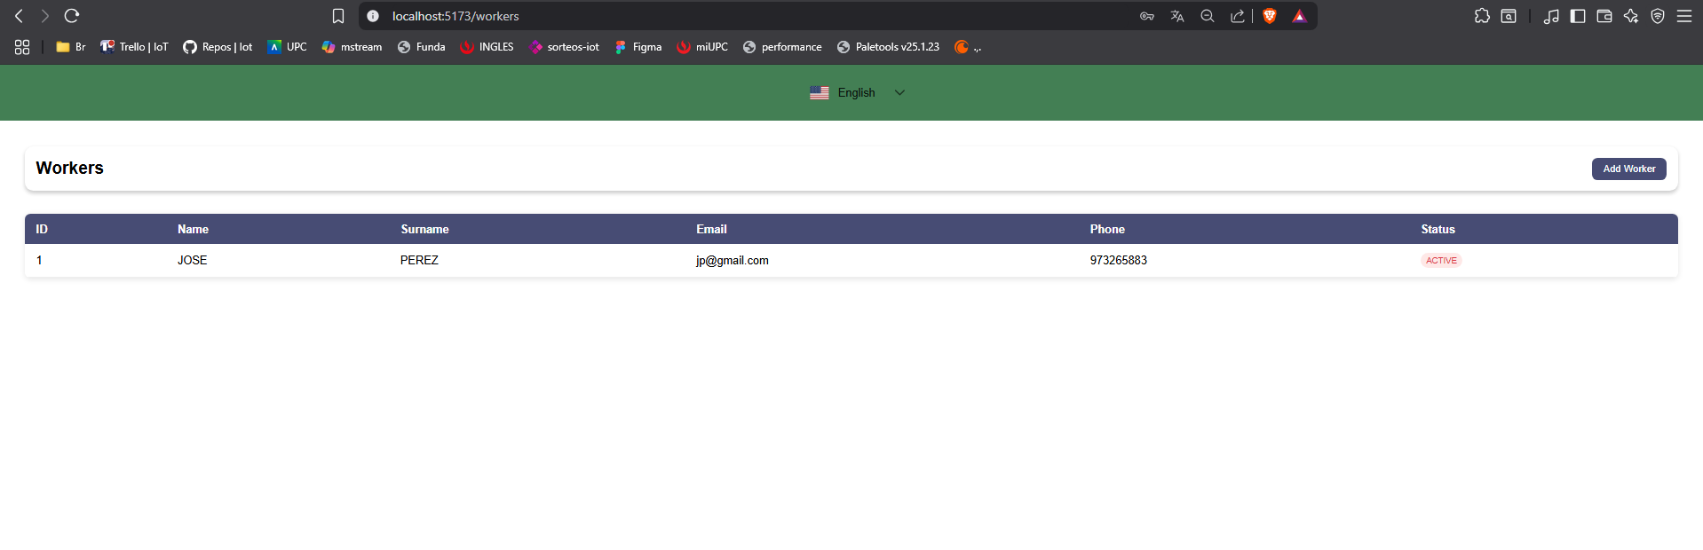Reload the workers page
Viewport: 1703px width, 550px height.
tap(72, 16)
